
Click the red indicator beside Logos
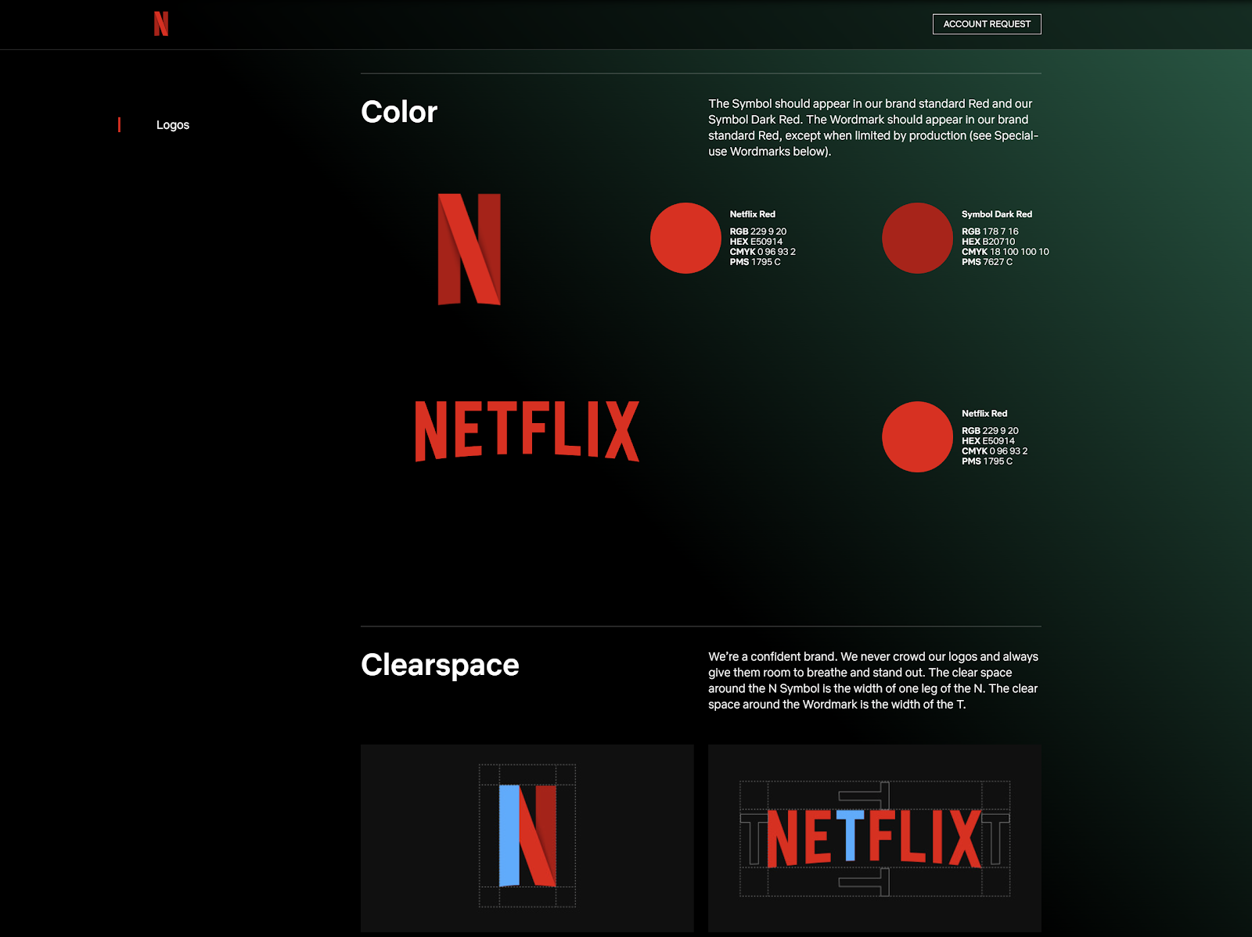click(120, 124)
